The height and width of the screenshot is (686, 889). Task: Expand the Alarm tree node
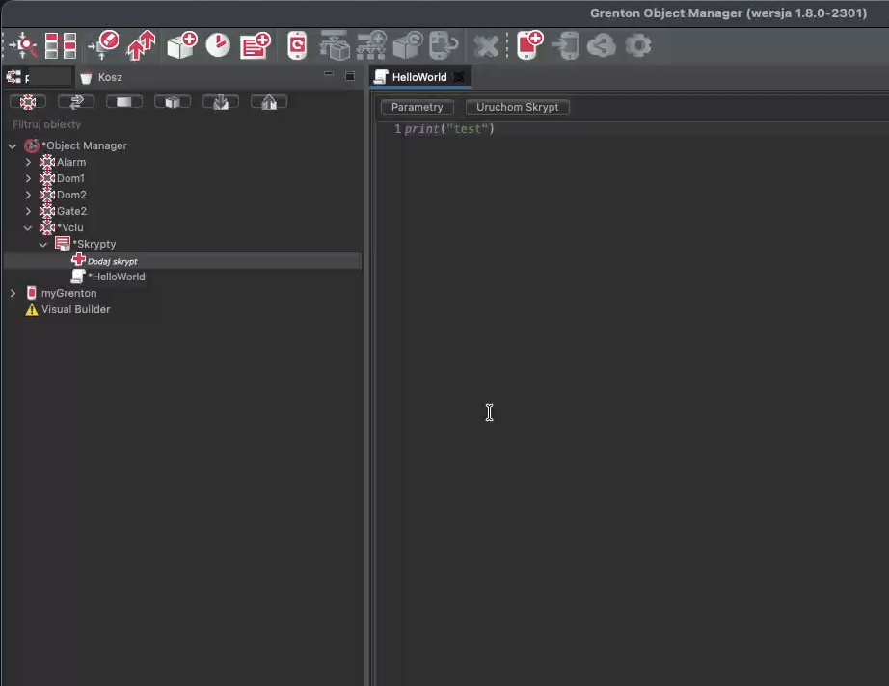point(28,162)
